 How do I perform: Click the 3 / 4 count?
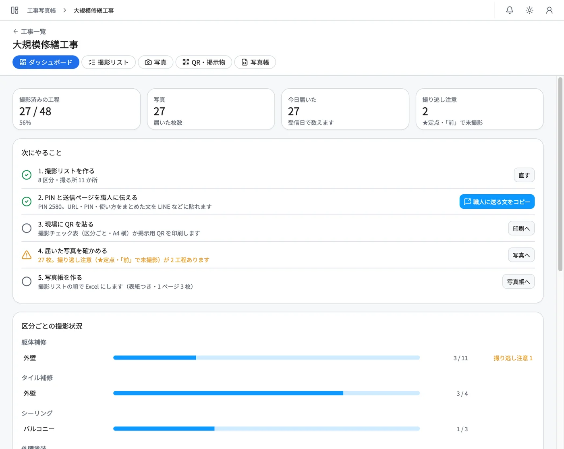(462, 393)
